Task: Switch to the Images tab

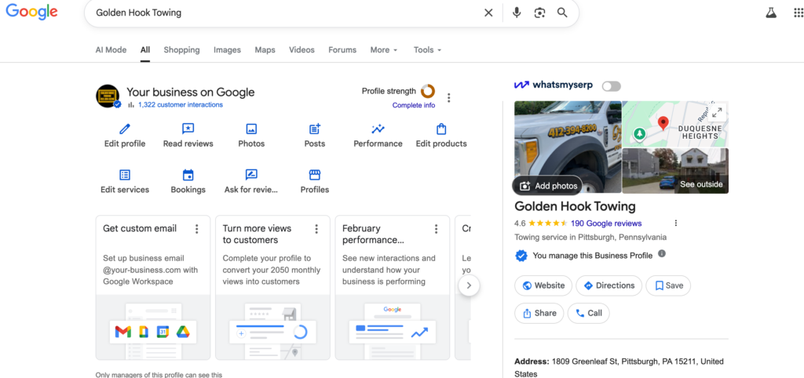Action: (x=227, y=50)
